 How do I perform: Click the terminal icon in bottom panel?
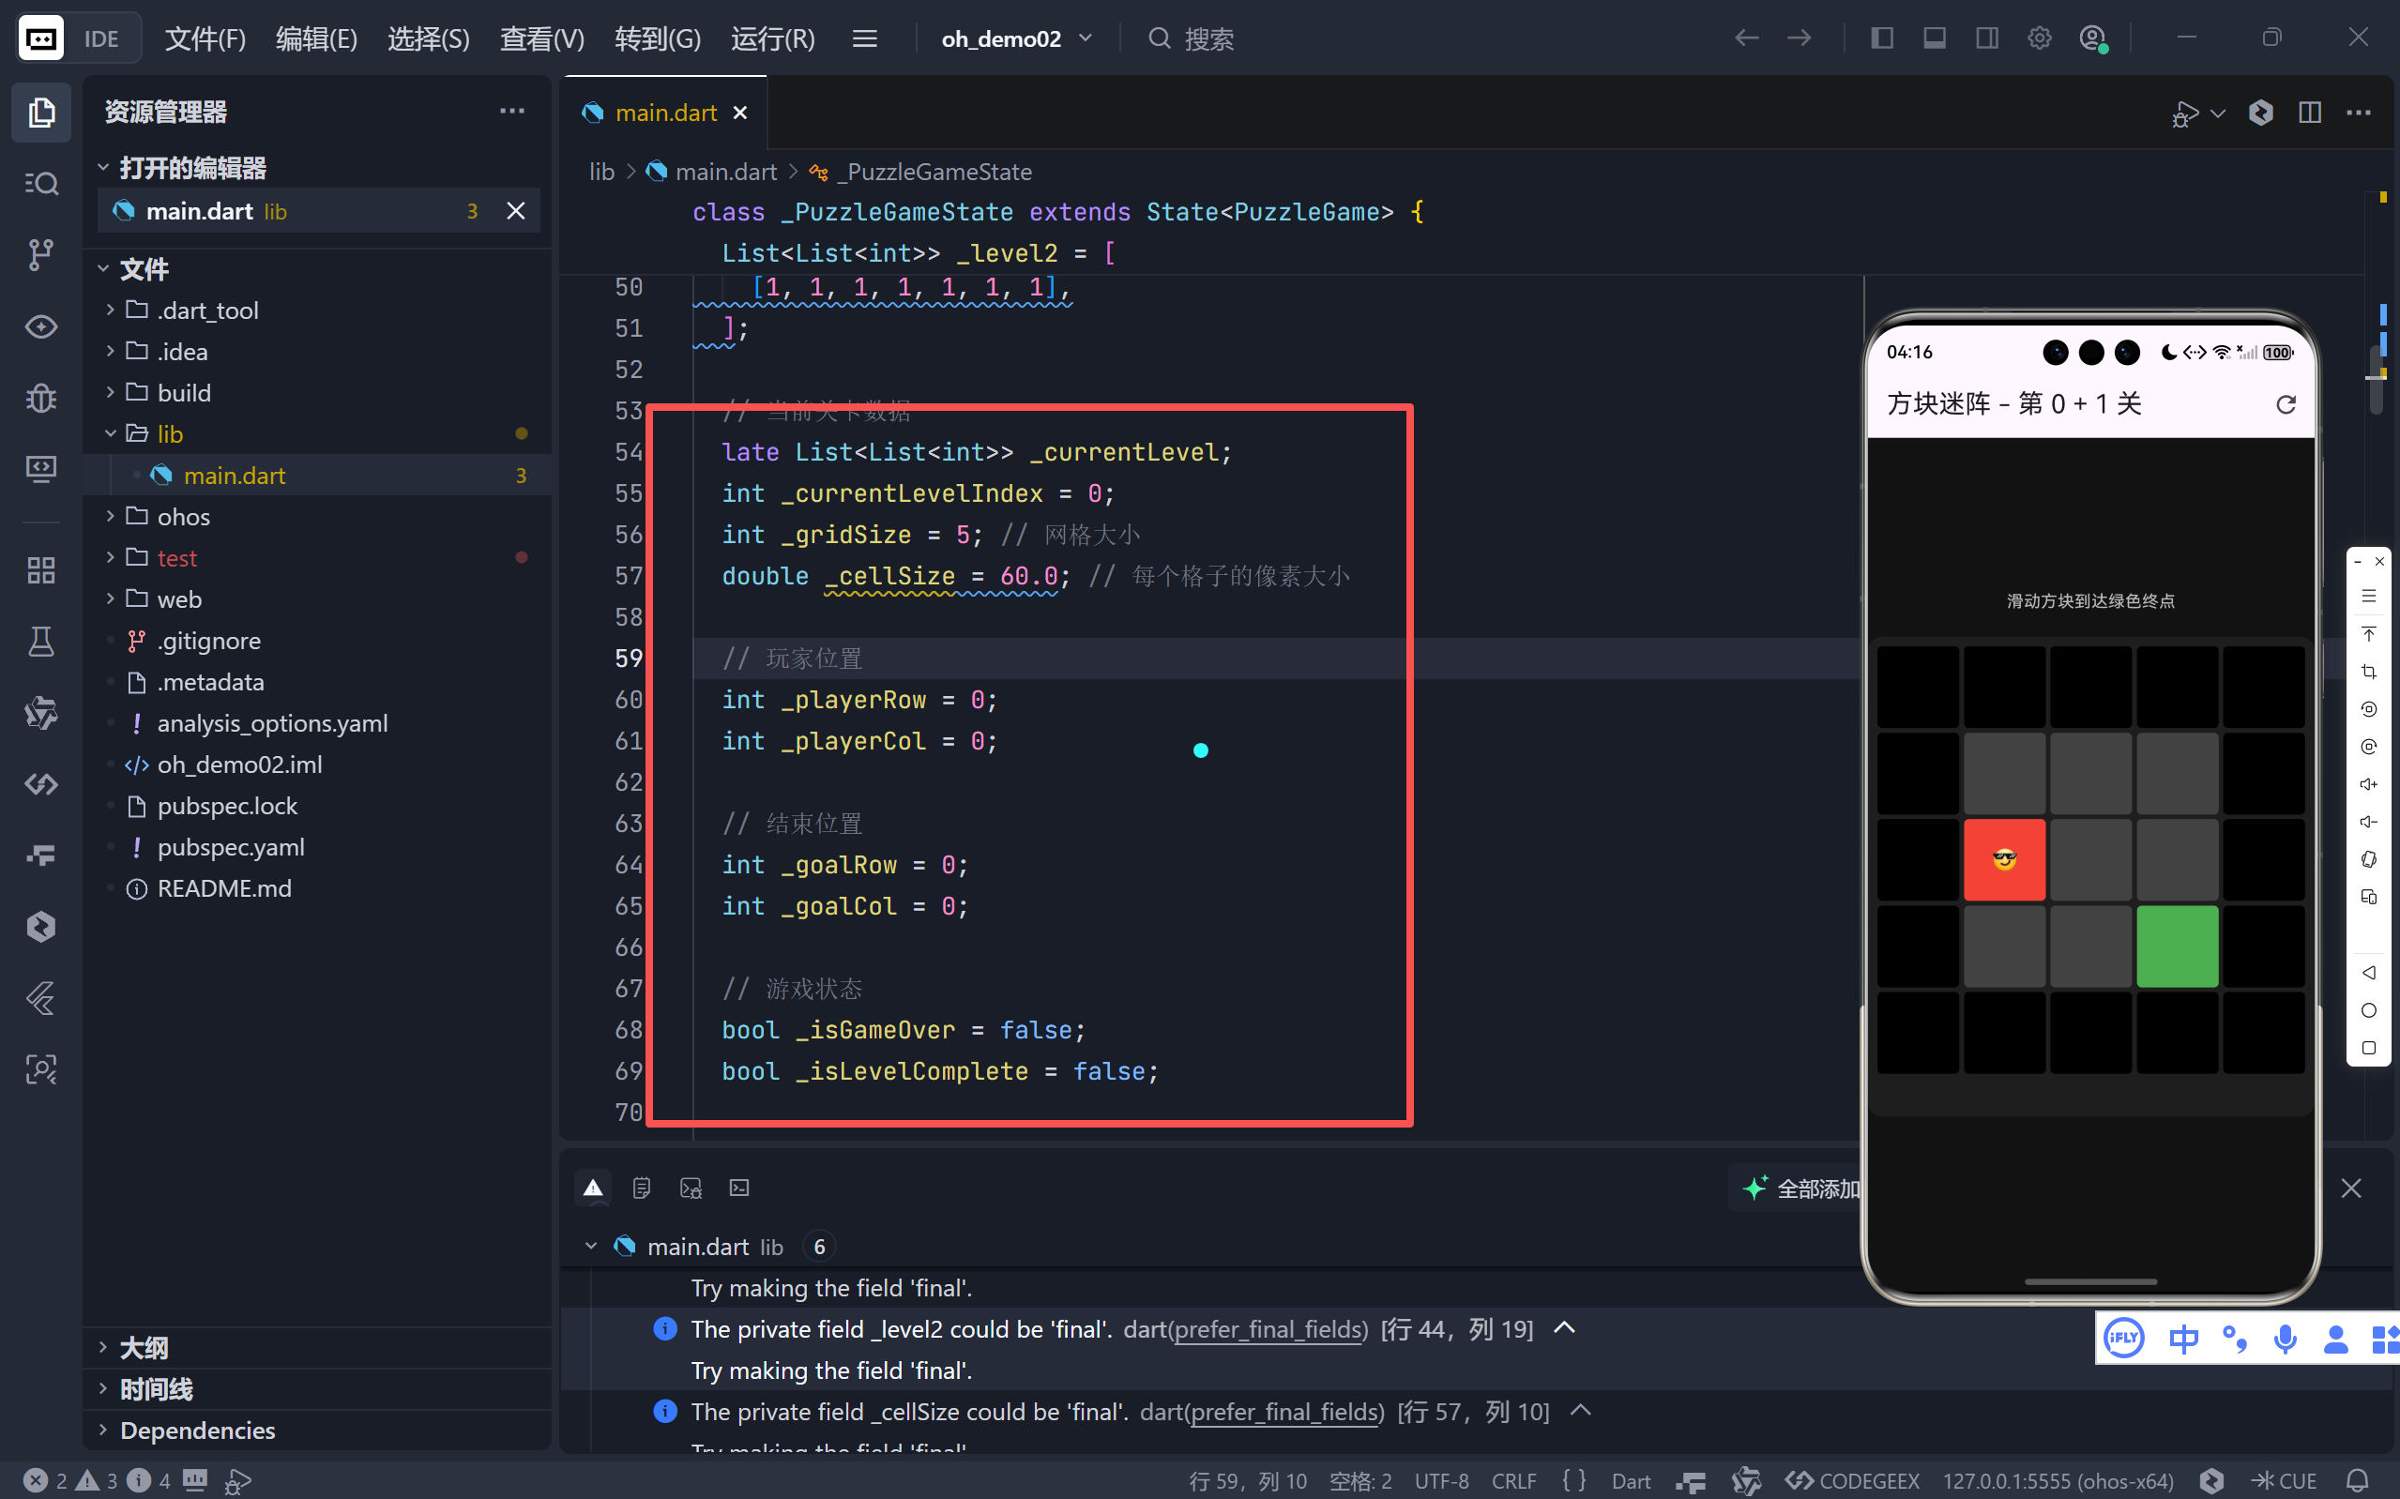point(739,1188)
